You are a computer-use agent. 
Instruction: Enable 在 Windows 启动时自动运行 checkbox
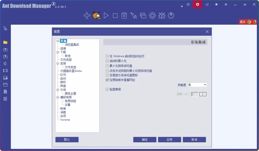107,56
